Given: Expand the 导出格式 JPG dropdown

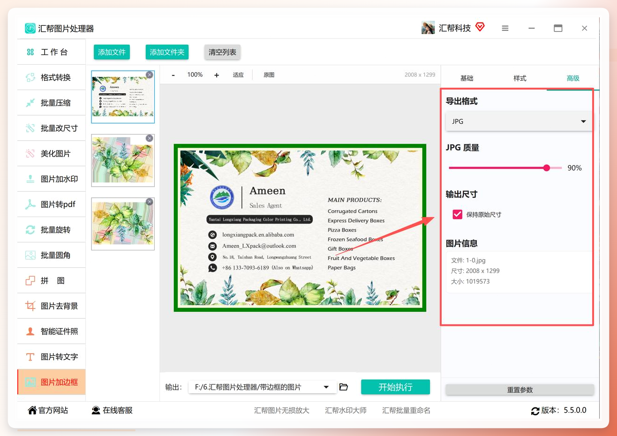Looking at the screenshot, I should (519, 121).
